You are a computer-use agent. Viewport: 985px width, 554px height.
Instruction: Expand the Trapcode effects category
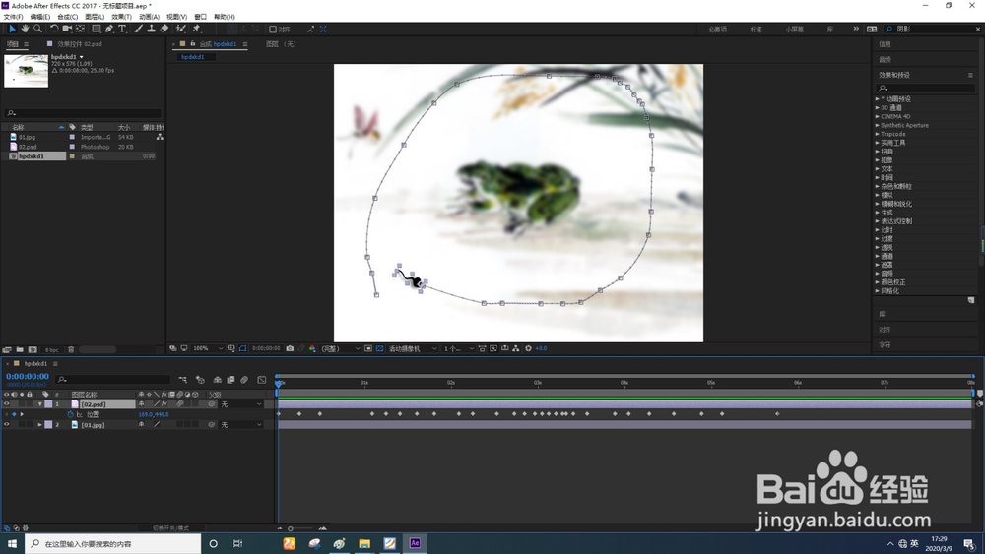point(877,134)
